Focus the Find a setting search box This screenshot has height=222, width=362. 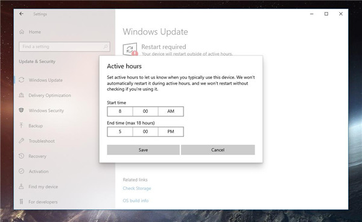[65, 46]
